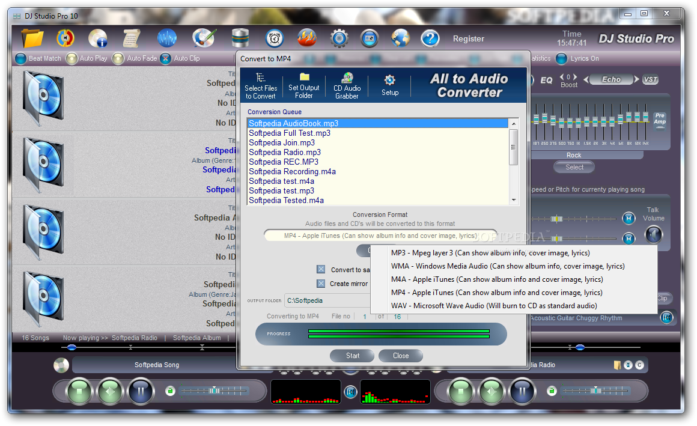Click the lower blue reset button beside the pitch slider
This screenshot has width=697, height=426.
629,239
